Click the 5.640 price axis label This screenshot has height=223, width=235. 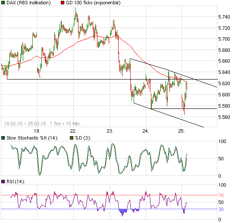pos(224,72)
